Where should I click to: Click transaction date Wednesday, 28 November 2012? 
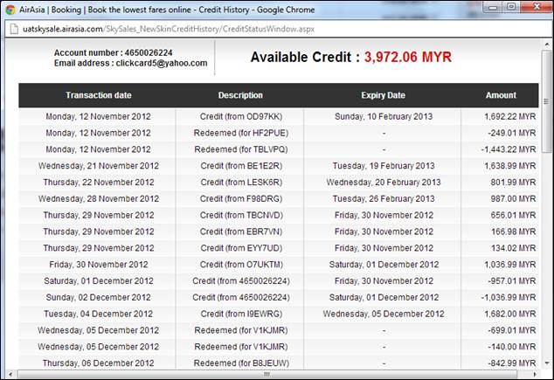click(99, 199)
